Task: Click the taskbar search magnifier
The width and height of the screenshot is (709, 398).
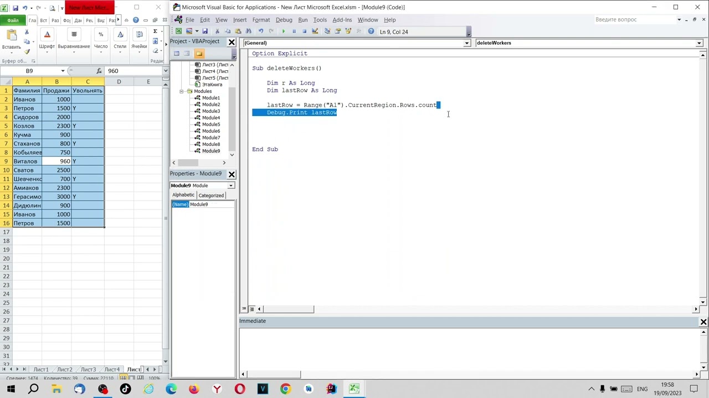Action: [33, 389]
